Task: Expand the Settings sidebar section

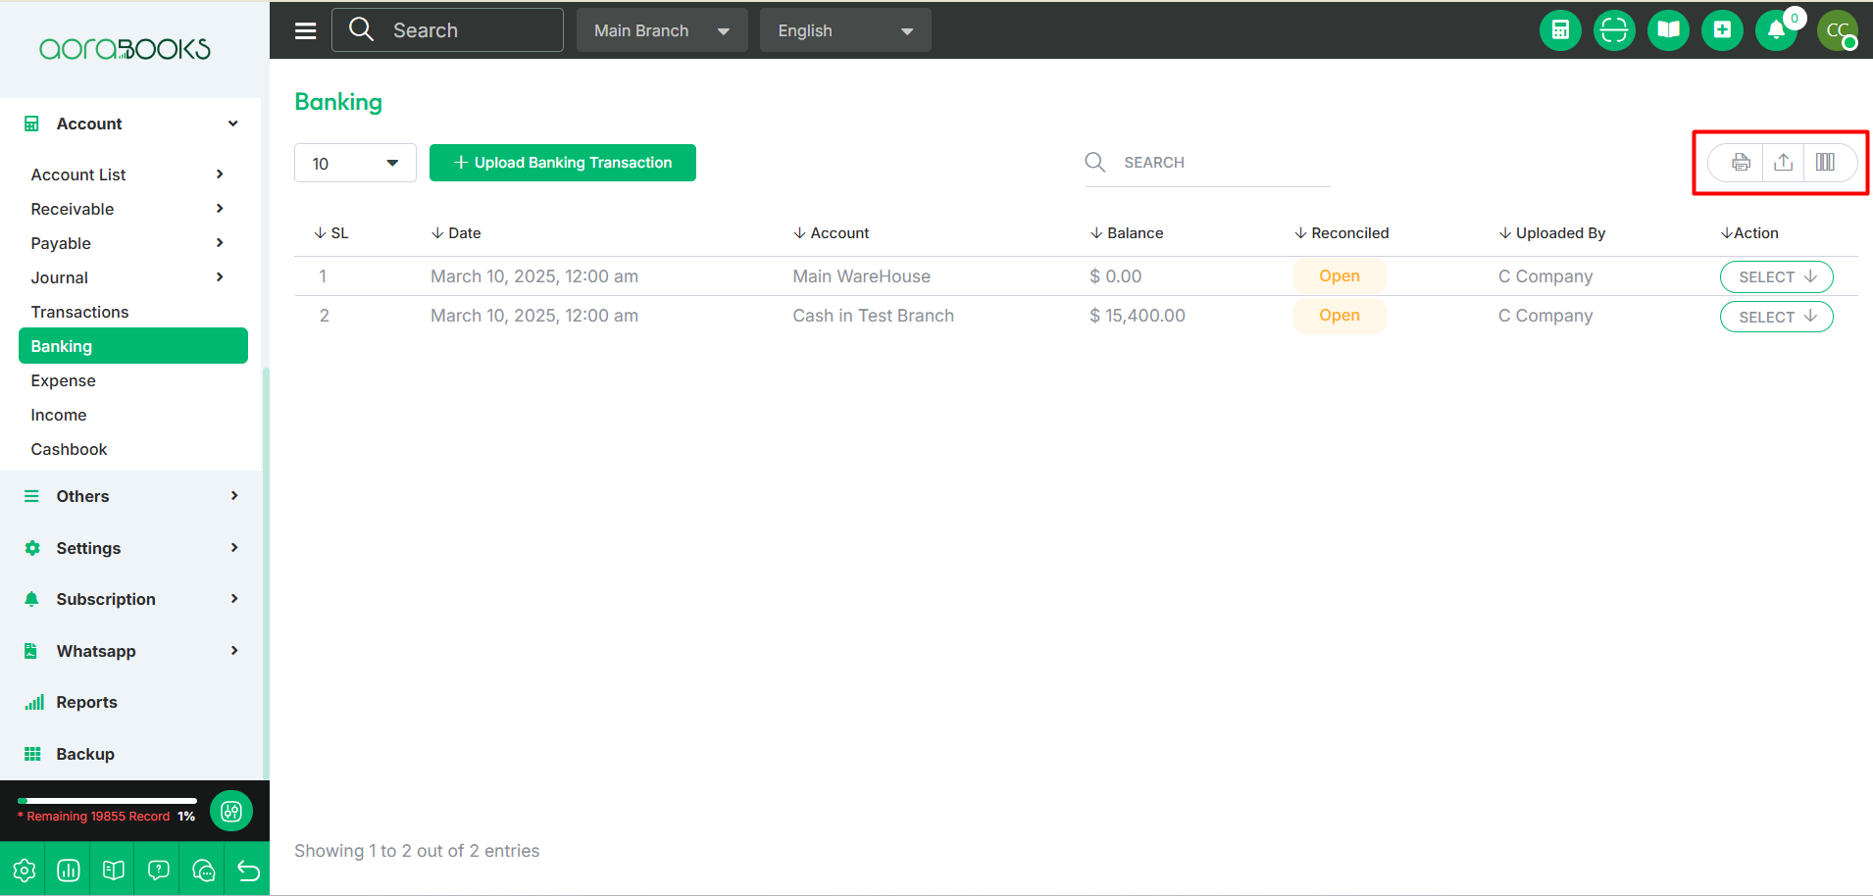Action: click(x=131, y=548)
